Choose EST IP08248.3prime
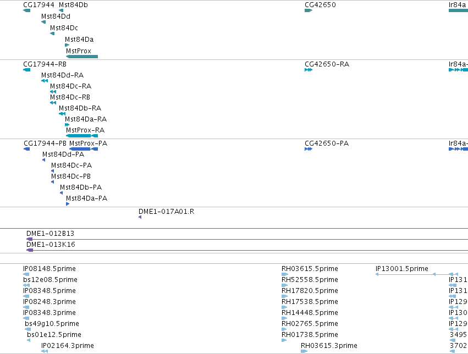 [x=49, y=302]
